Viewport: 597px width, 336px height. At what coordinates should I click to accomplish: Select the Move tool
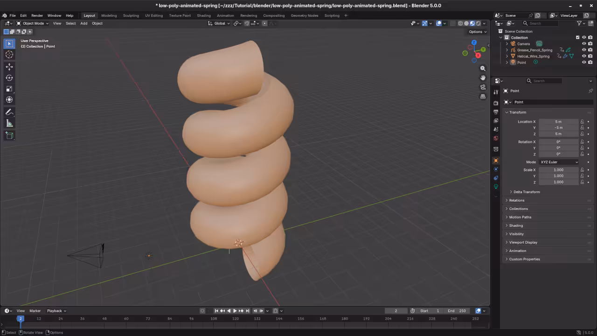pyautogui.click(x=9, y=67)
